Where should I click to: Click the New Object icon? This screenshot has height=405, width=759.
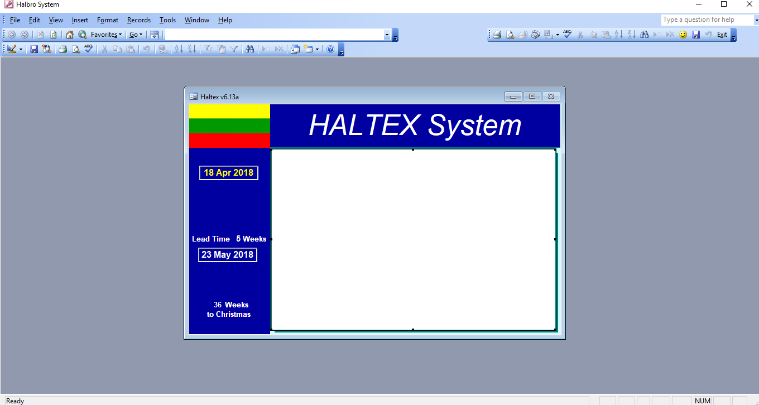tap(308, 49)
